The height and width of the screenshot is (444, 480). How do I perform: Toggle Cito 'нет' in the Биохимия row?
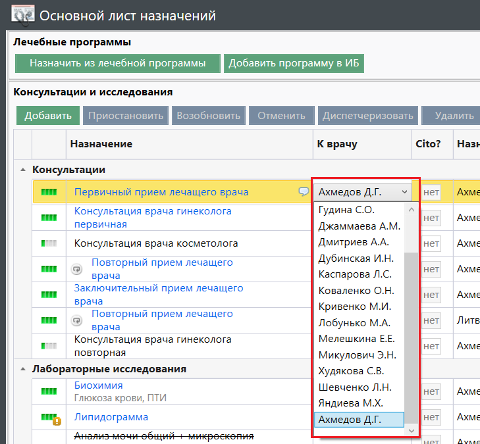[x=431, y=392]
